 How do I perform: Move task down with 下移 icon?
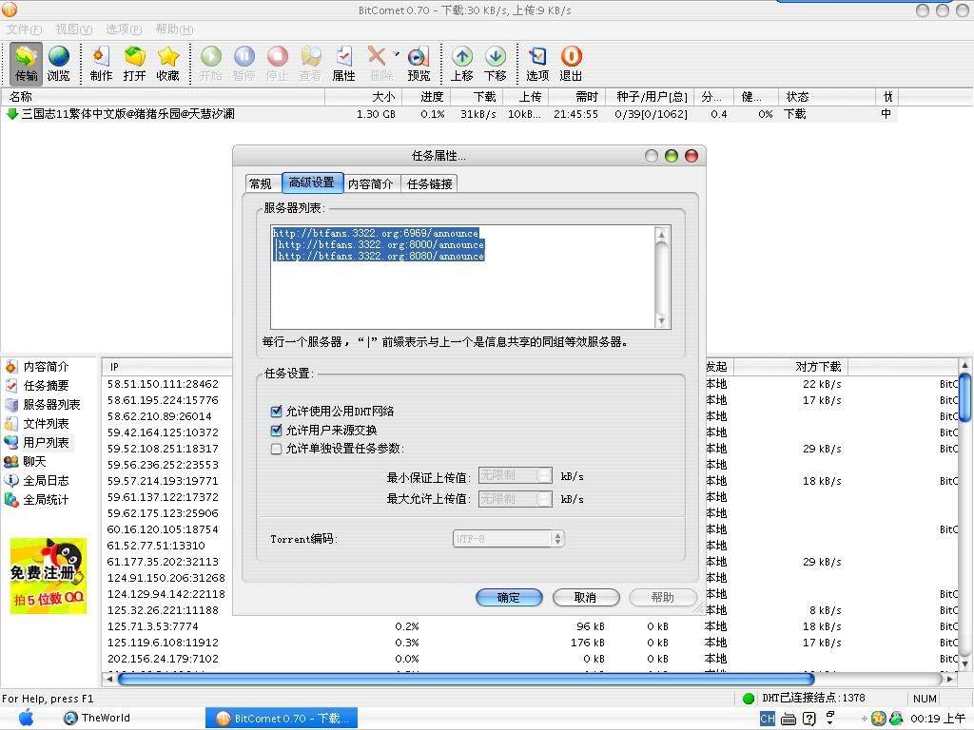(495, 64)
